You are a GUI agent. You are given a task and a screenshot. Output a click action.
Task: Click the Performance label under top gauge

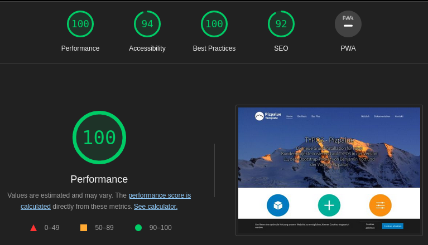click(80, 48)
